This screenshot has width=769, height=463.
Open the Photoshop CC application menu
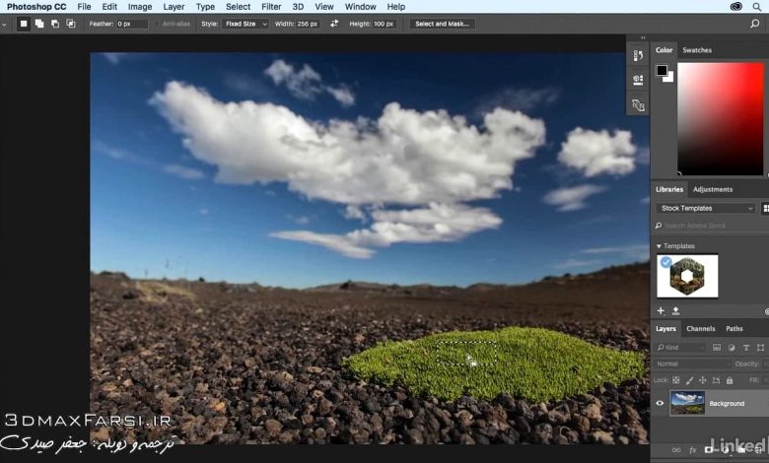36,7
